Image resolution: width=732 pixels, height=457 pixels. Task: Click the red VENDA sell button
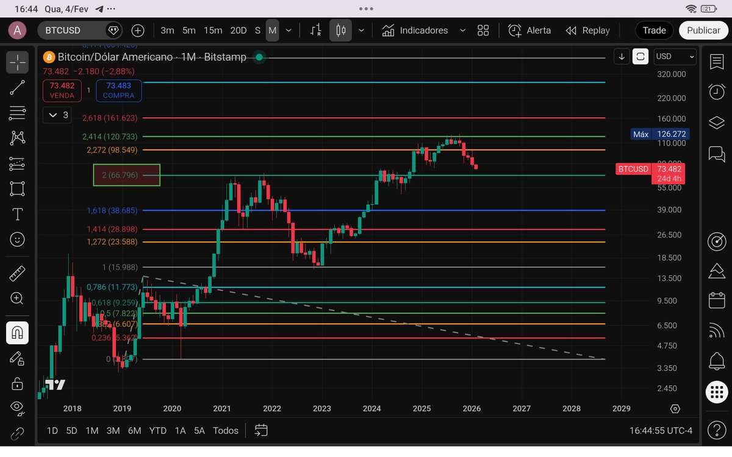pos(62,90)
